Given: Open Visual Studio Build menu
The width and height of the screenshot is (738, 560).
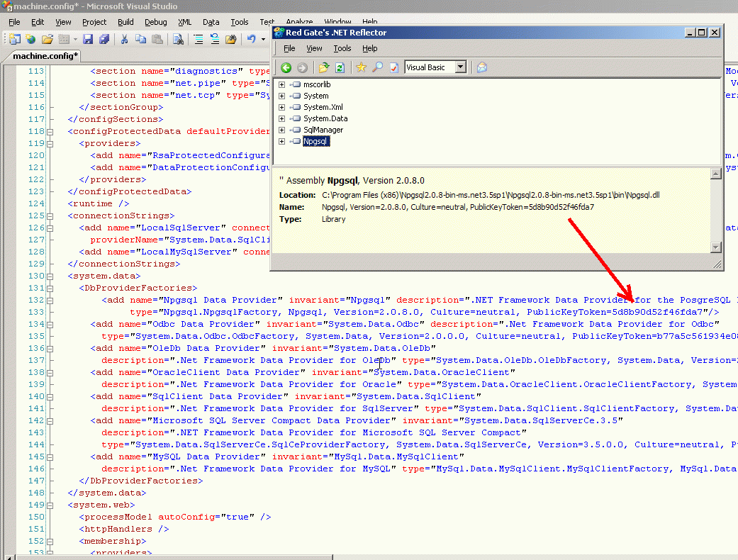Looking at the screenshot, I should click(x=125, y=22).
